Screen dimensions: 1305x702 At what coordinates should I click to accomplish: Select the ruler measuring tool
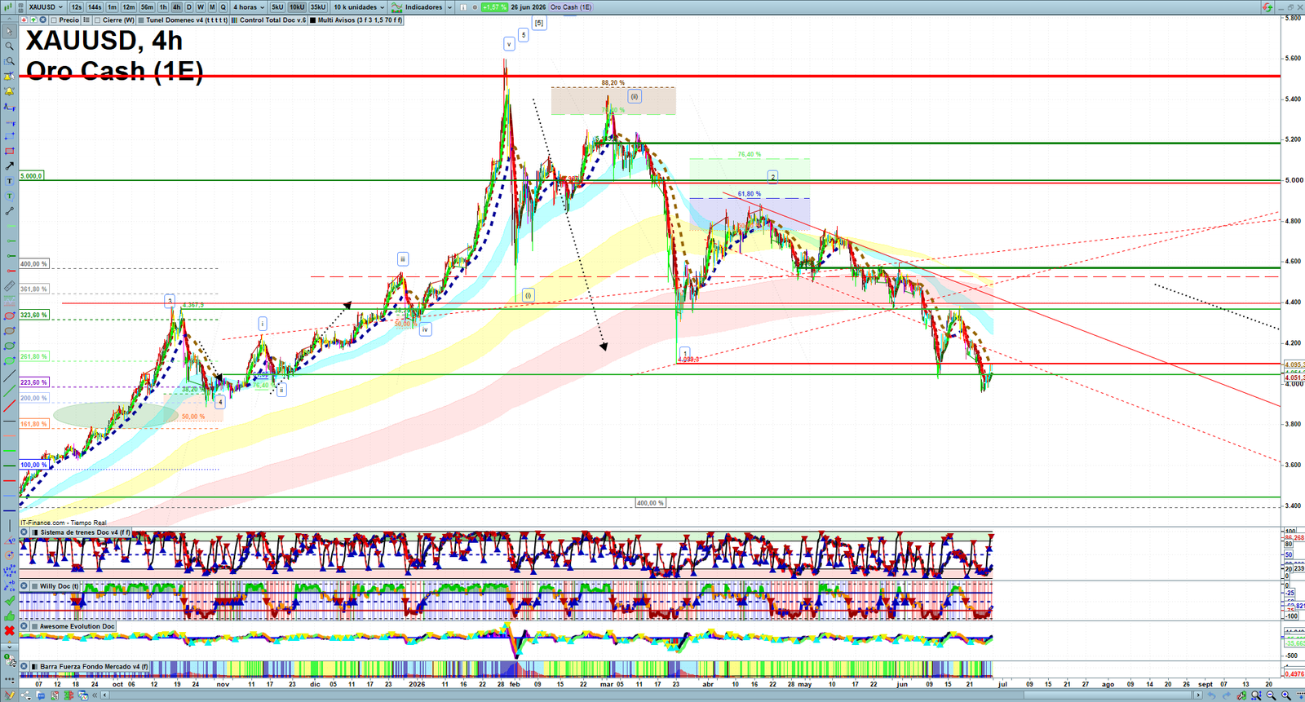pyautogui.click(x=9, y=286)
